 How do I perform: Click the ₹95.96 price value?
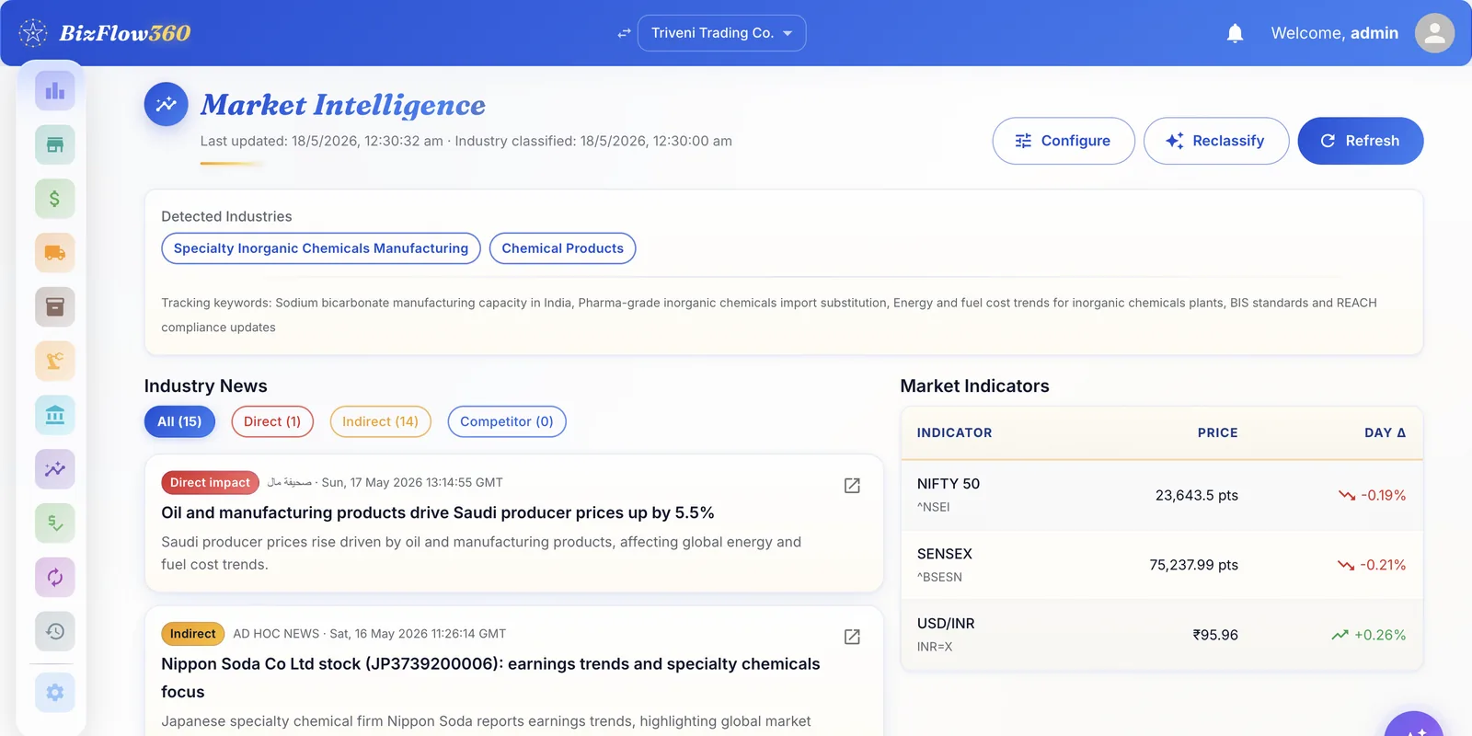[1215, 635]
